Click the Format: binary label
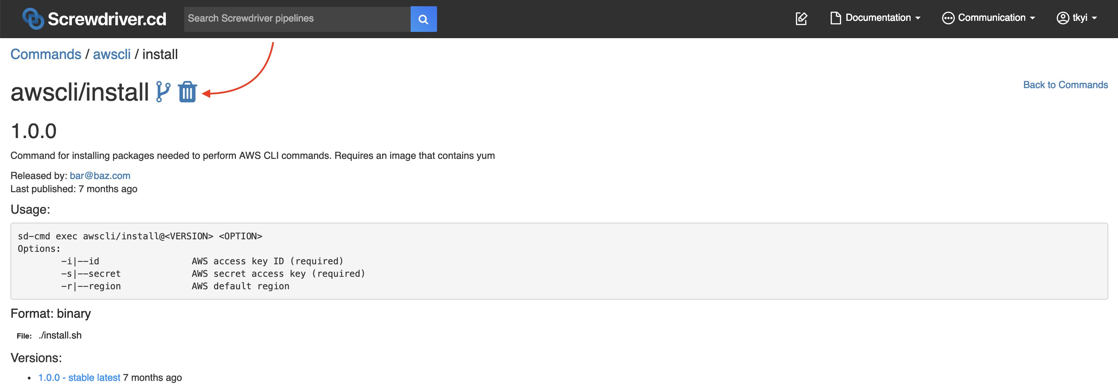The width and height of the screenshot is (1118, 385). point(50,314)
